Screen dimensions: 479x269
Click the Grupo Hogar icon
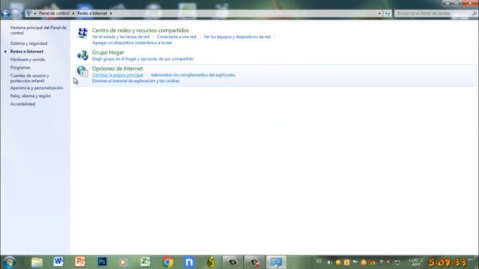click(82, 55)
